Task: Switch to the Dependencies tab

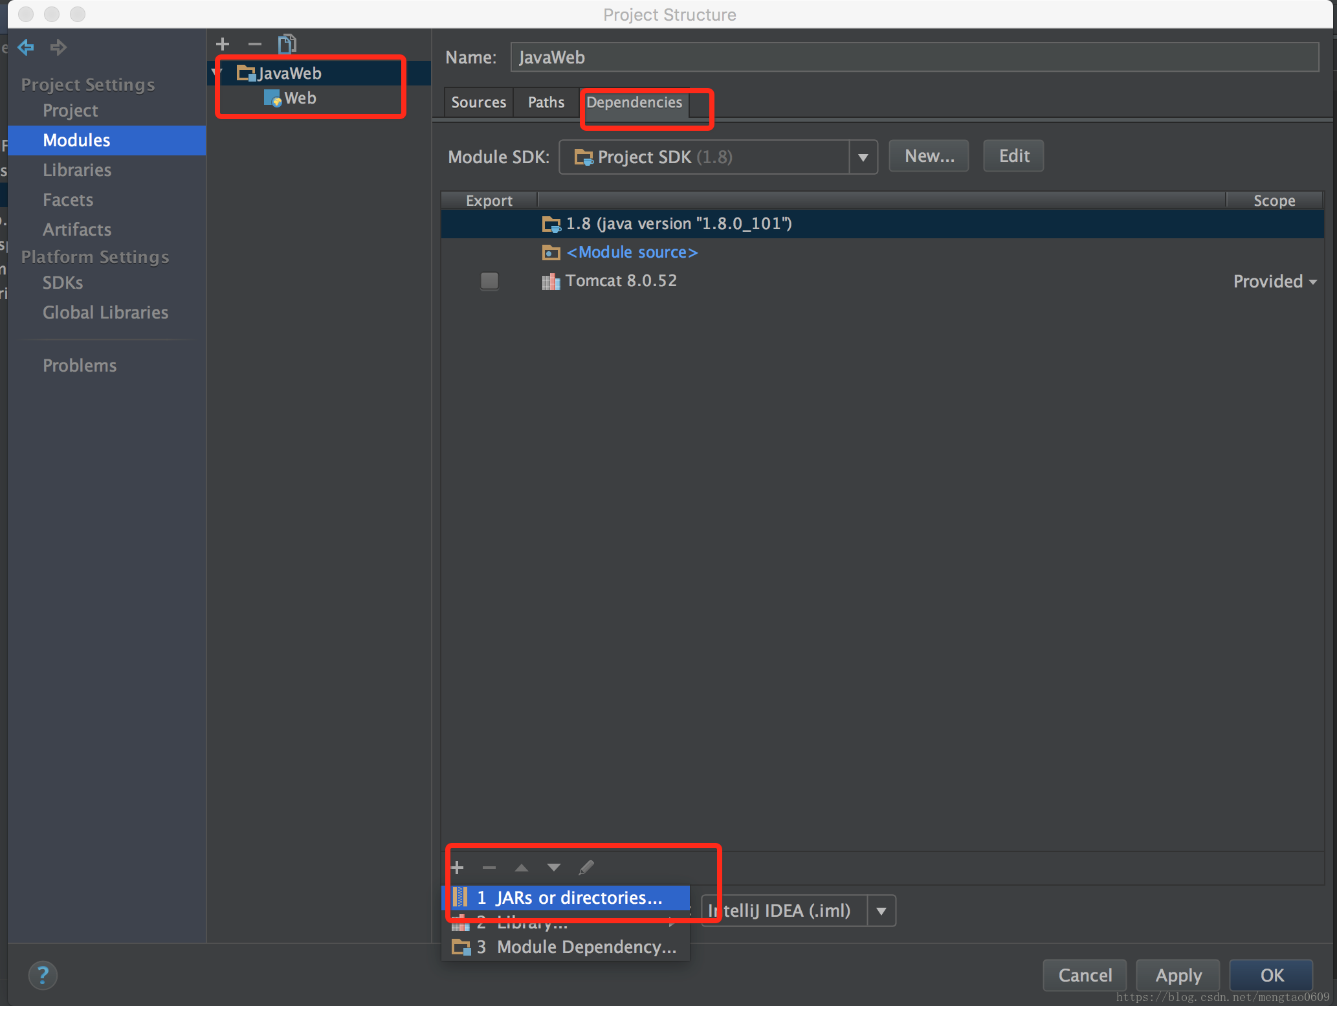Action: click(634, 102)
